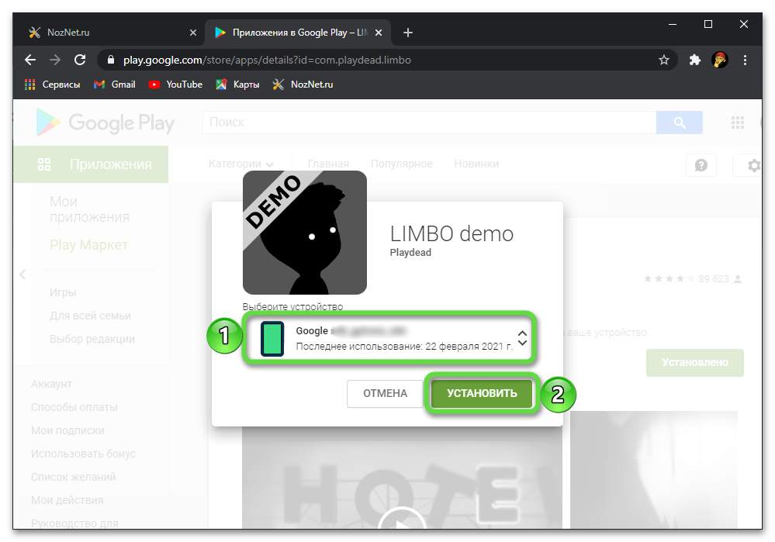This screenshot has height=542, width=775.
Task: Reload the page with refresh icon
Action: coord(79,60)
